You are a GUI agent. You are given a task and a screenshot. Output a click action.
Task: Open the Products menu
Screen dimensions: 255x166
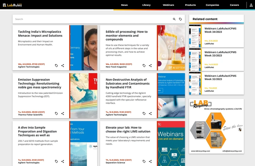coord(190,5)
